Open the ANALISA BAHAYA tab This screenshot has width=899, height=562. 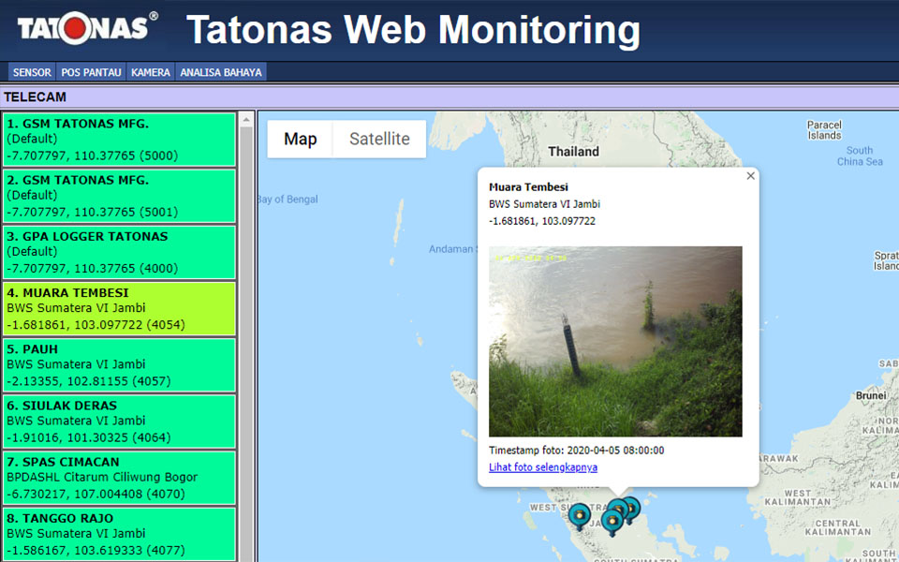click(x=221, y=72)
